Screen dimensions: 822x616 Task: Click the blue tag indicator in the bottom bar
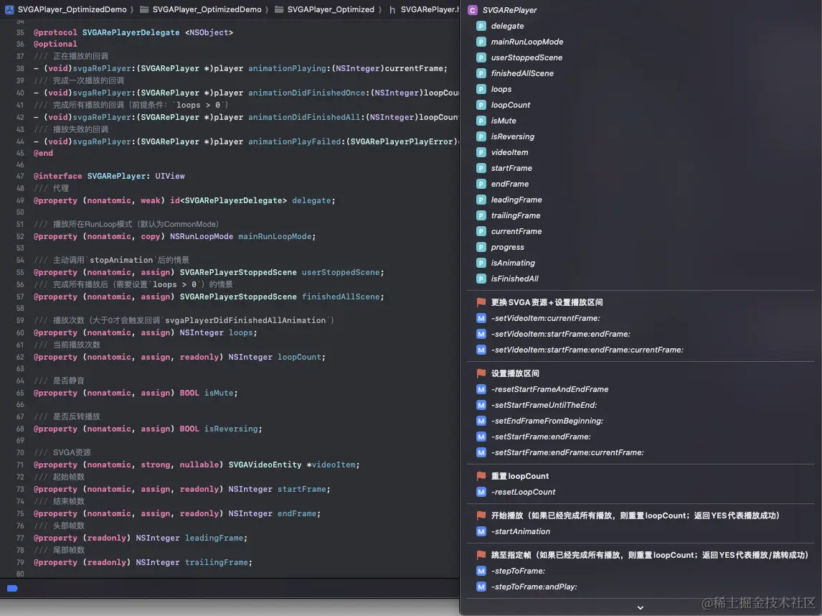click(12, 588)
